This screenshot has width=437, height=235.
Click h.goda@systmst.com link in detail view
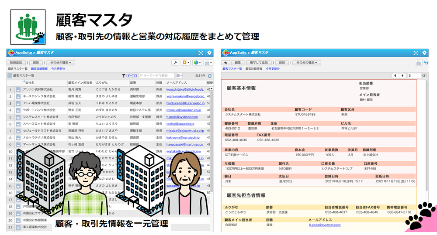324,225
